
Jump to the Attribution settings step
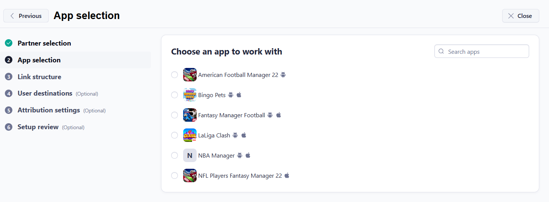[49, 110]
